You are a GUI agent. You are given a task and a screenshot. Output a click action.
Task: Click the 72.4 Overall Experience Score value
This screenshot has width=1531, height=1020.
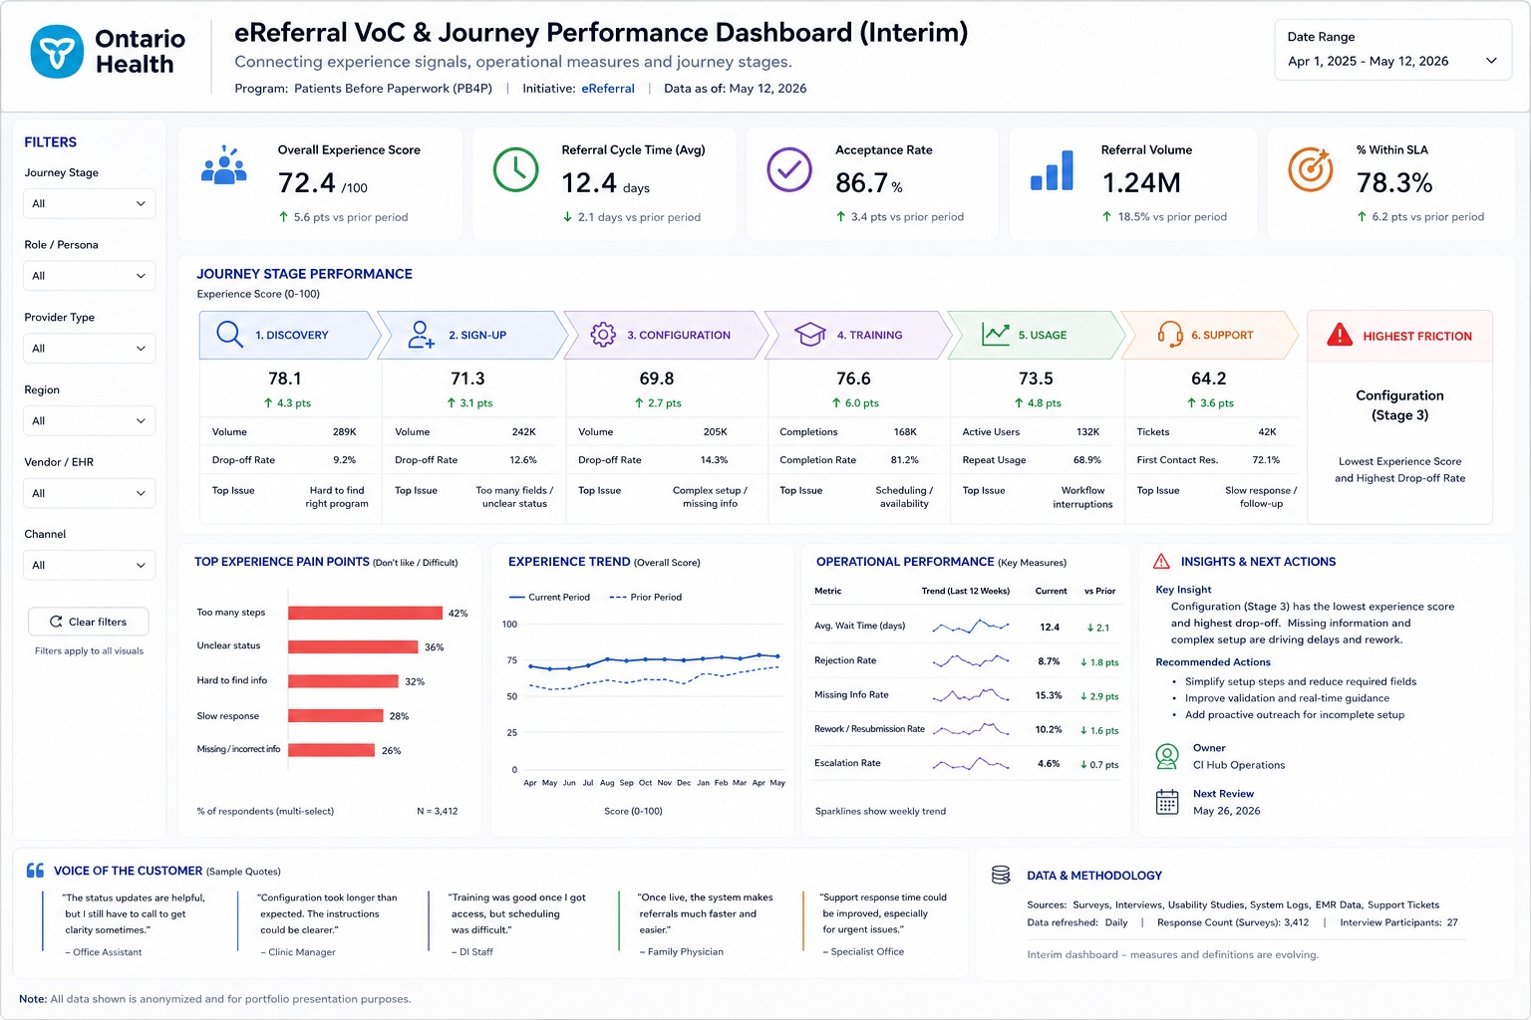click(307, 183)
